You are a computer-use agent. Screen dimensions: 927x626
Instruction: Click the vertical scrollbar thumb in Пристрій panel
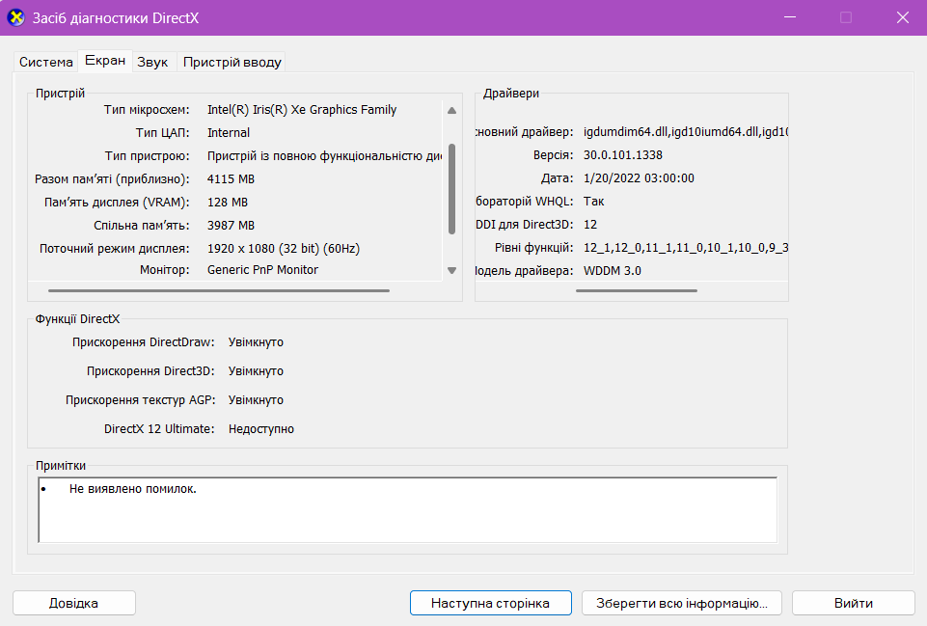451,188
